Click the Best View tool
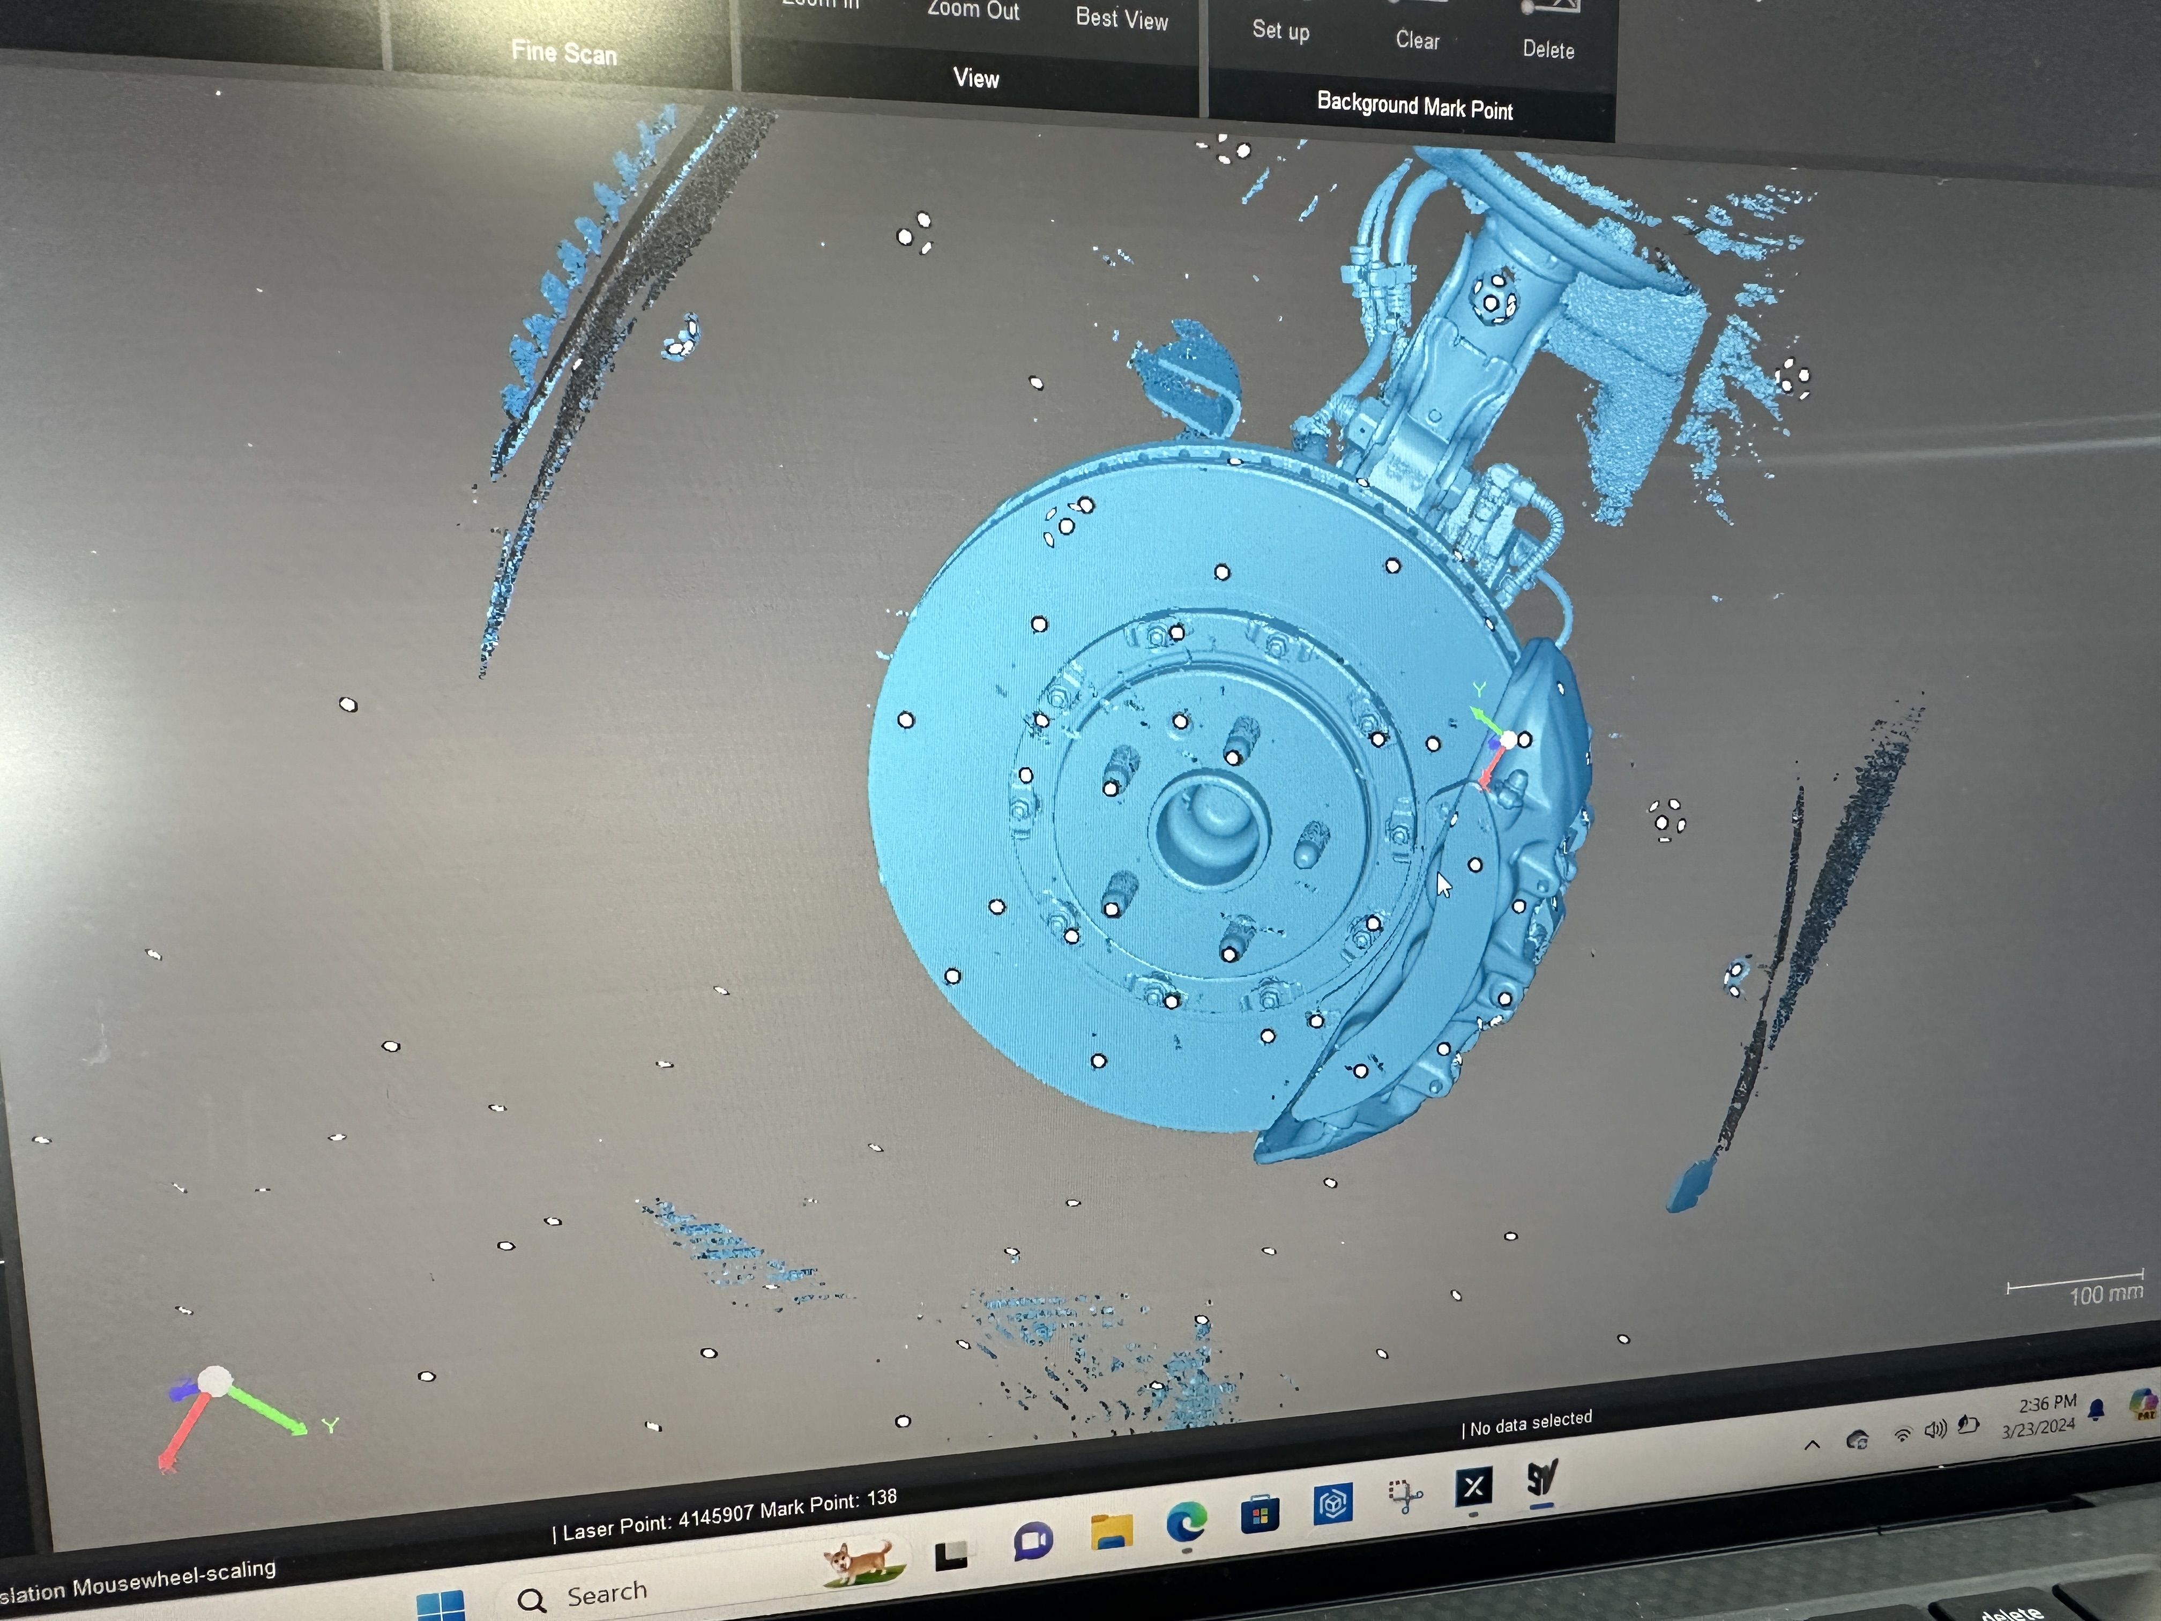 [1122, 18]
